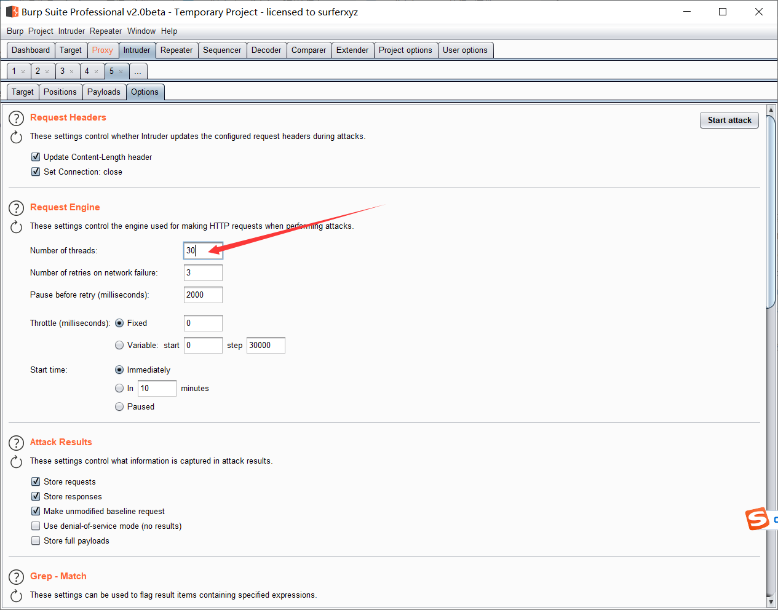
Task: Open help for Grep - Match section
Action: [x=17, y=577]
